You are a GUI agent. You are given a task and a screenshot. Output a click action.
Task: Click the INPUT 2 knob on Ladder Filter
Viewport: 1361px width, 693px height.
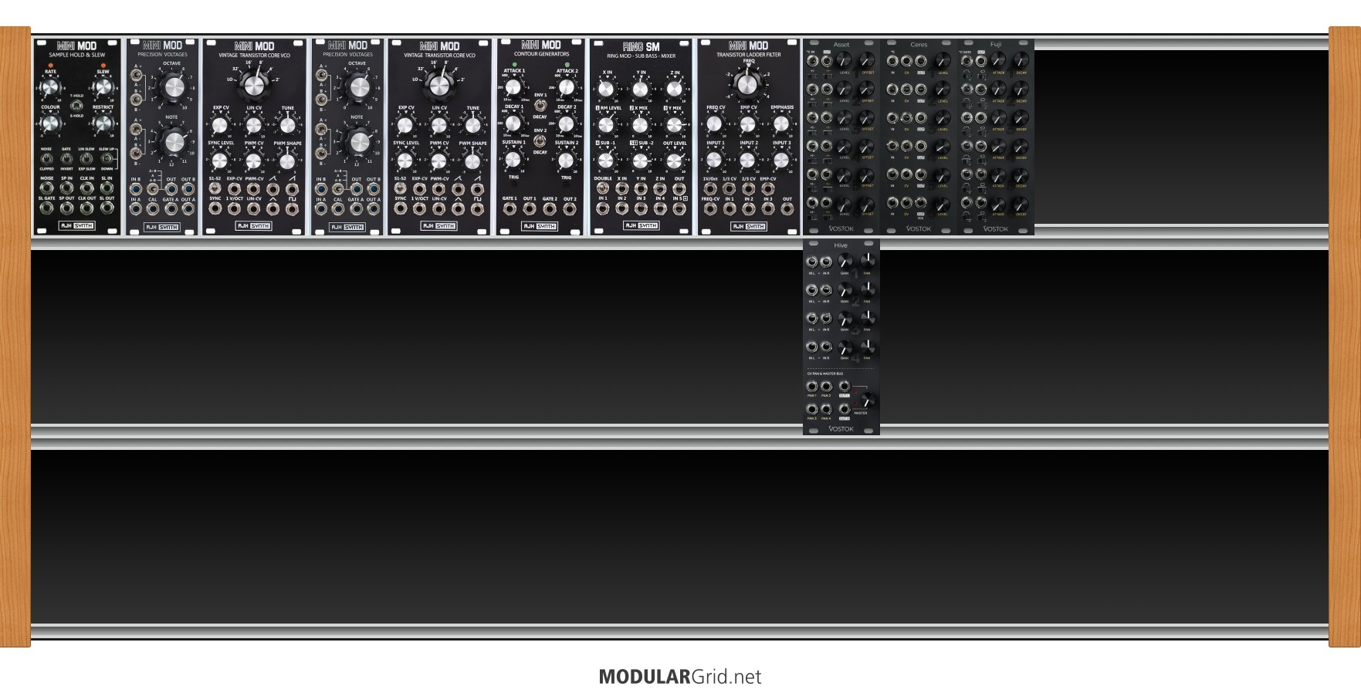(748, 160)
